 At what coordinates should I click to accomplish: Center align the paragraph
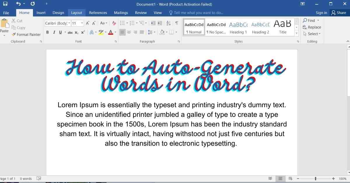tap(129, 32)
